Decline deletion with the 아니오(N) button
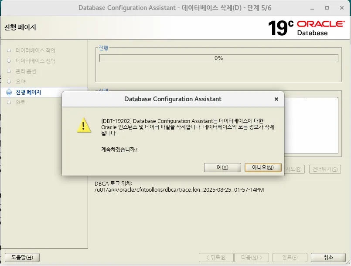The width and height of the screenshot is (351, 266). click(263, 167)
